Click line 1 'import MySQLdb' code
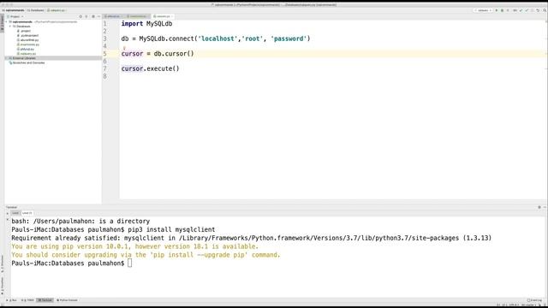The height and width of the screenshot is (308, 548). [x=146, y=24]
